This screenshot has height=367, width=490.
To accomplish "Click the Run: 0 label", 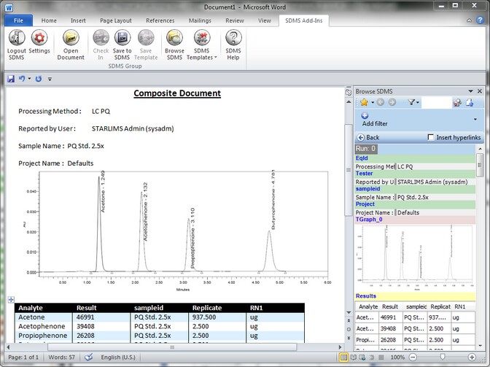I will pyautogui.click(x=365, y=149).
